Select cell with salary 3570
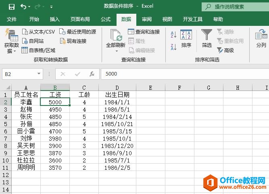269x194 pixels. coord(55,167)
